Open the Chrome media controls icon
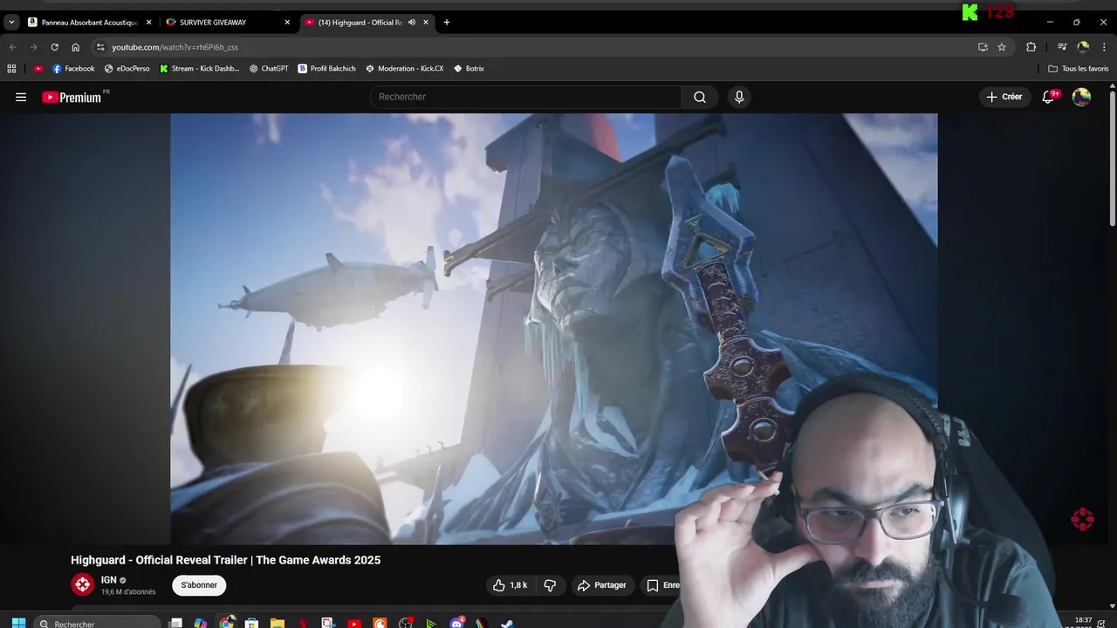 (x=1062, y=47)
